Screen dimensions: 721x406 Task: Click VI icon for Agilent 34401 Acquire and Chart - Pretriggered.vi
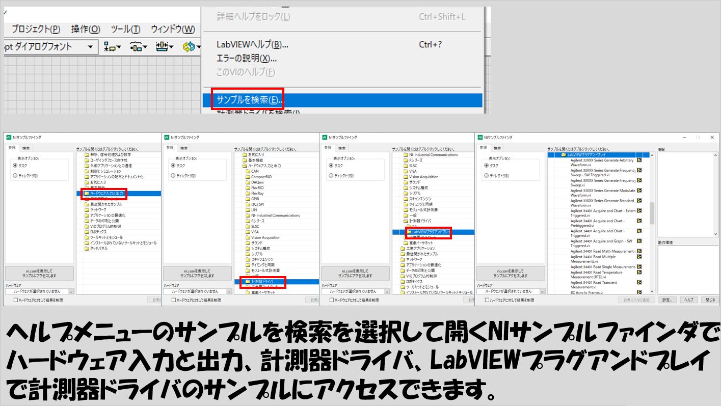pyautogui.click(x=639, y=221)
